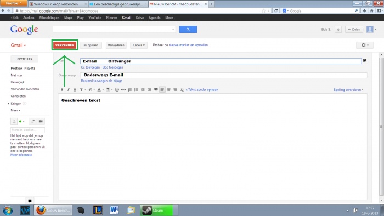384x216 pixels.
Task: Click the OPSTELLEN compose button
Action: pyautogui.click(x=25, y=59)
